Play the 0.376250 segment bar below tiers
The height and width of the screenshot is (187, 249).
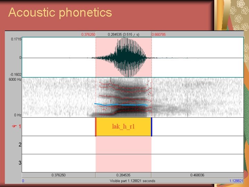coord(58,175)
